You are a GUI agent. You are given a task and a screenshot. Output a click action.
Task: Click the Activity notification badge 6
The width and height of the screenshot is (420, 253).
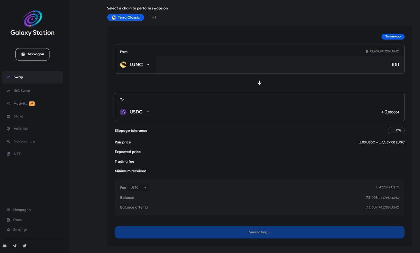[32, 104]
